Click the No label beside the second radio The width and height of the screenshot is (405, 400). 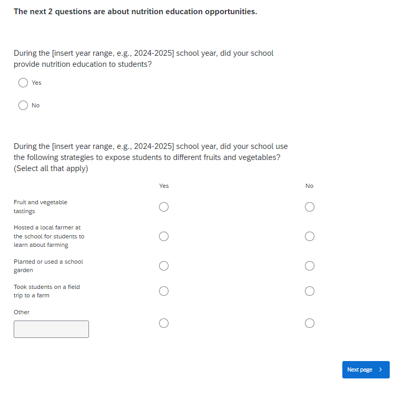click(35, 105)
